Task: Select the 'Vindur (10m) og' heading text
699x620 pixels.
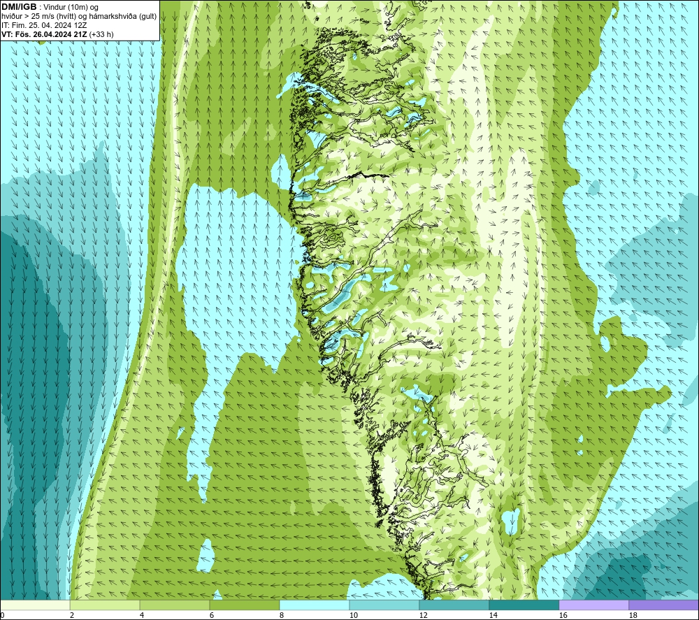Action: pos(71,7)
